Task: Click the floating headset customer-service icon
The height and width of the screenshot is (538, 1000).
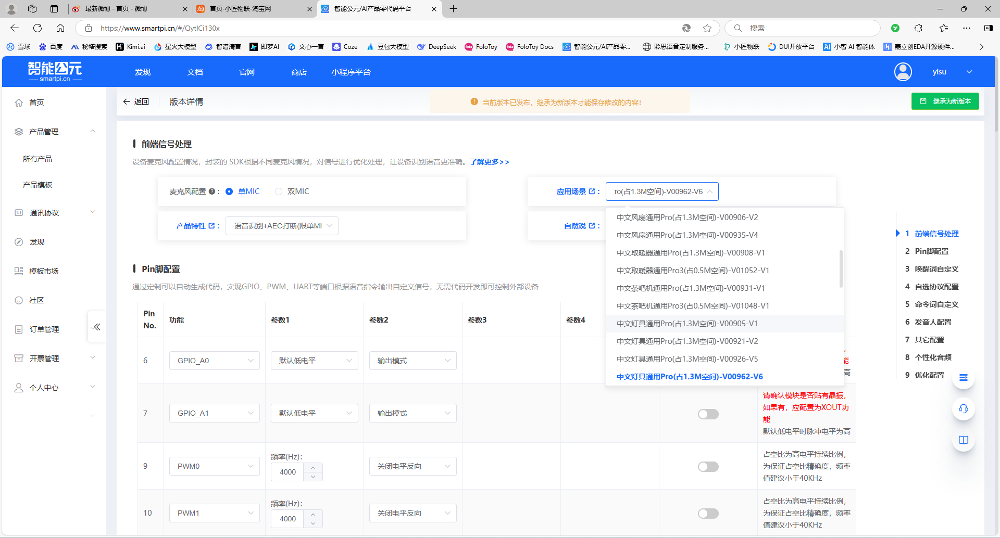Action: 963,409
